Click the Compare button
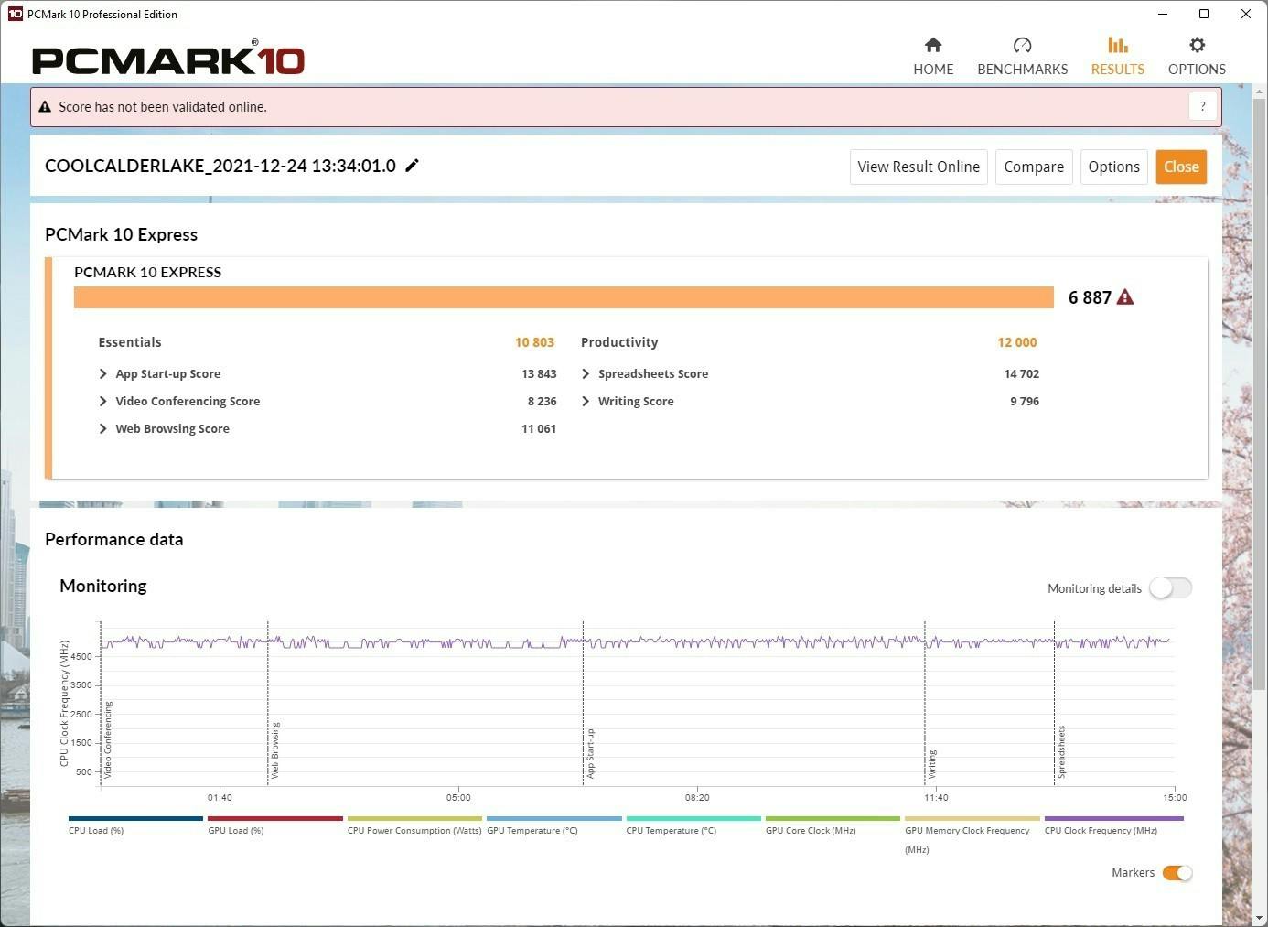1268x927 pixels. 1033,167
